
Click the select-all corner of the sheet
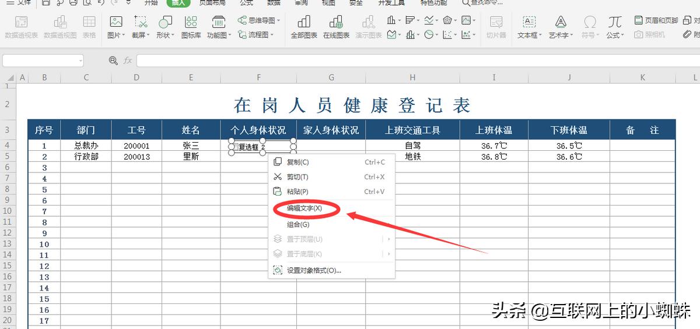(11, 77)
